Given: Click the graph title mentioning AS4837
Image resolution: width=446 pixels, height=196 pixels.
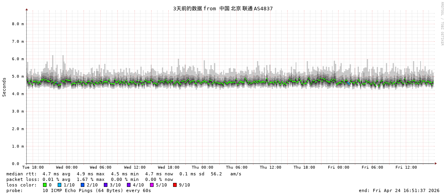Looking at the screenshot, I should (x=223, y=9).
